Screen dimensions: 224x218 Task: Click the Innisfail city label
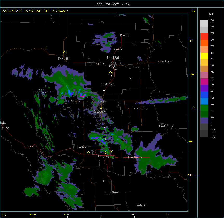pos(108,84)
